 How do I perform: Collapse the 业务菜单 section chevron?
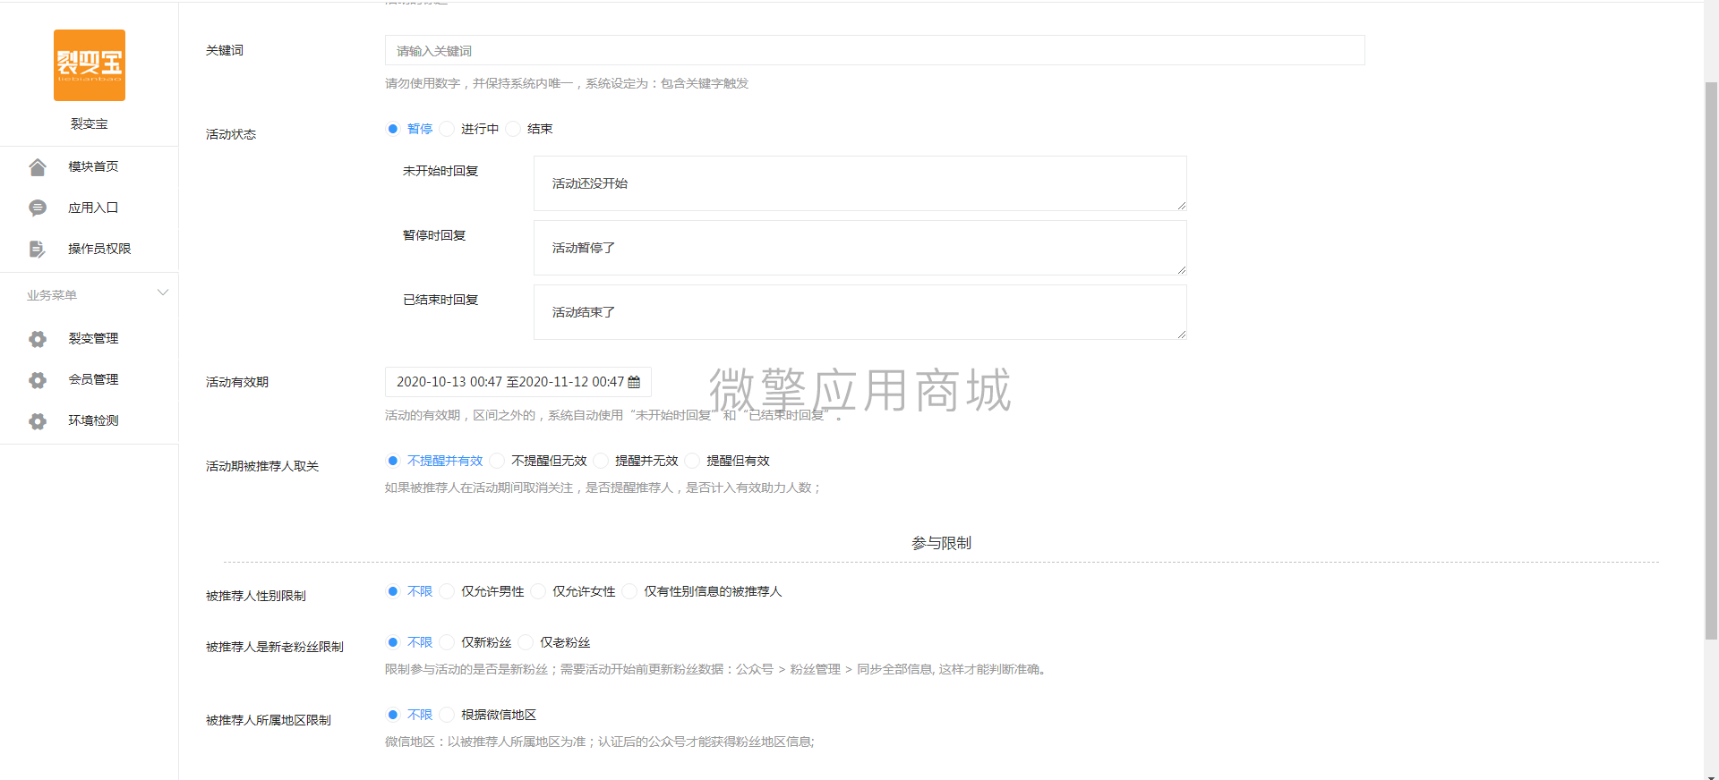[x=163, y=292]
